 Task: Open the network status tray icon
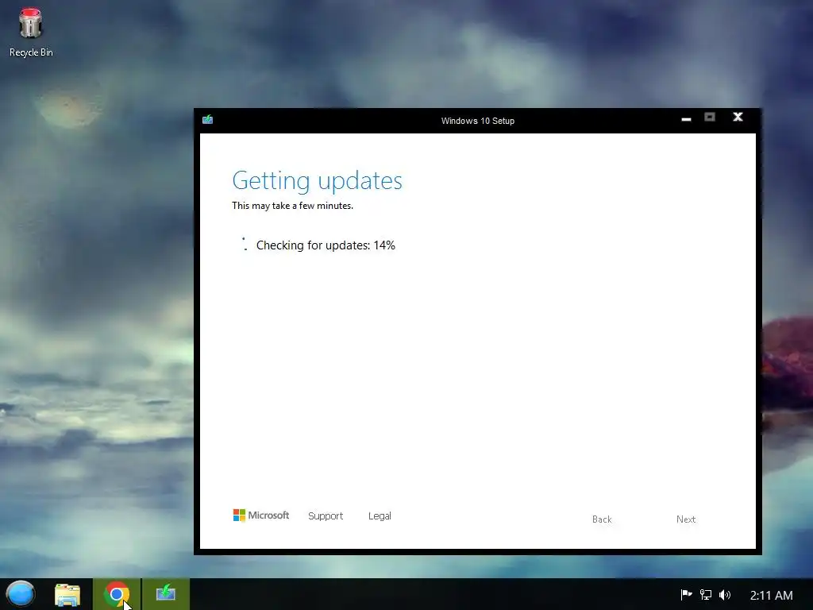(705, 594)
